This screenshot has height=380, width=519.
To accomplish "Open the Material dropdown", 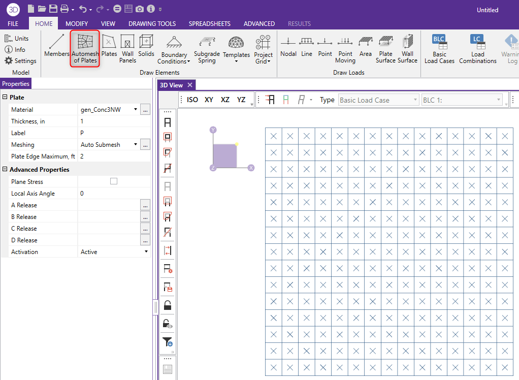I will click(136, 109).
